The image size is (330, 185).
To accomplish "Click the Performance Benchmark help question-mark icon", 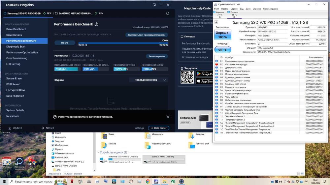I will point(96,24).
